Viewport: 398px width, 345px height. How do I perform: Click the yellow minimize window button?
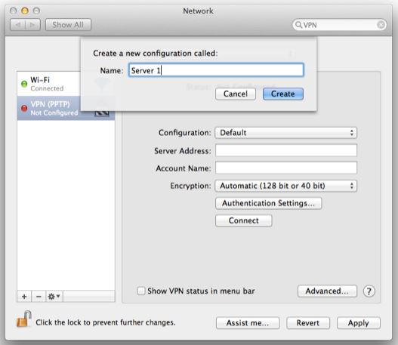point(25,11)
